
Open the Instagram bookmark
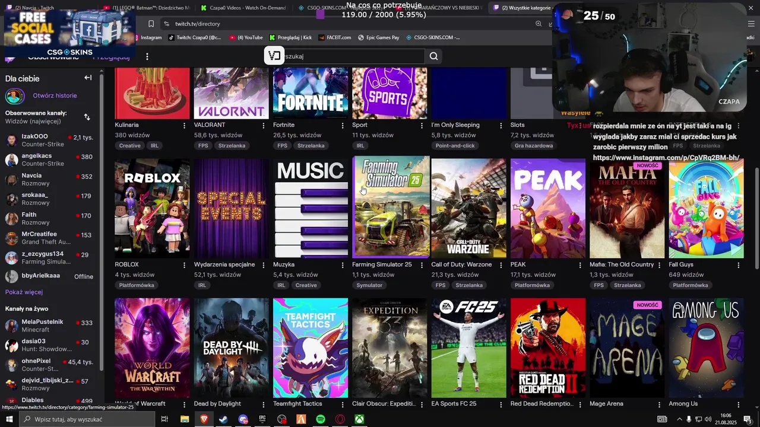pyautogui.click(x=147, y=37)
